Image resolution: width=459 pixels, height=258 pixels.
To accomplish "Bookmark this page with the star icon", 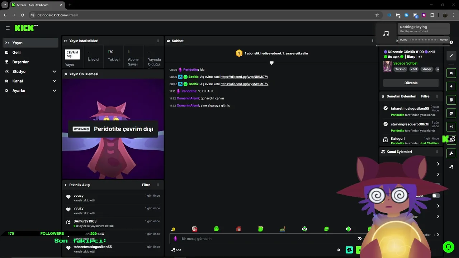I will pyautogui.click(x=377, y=15).
